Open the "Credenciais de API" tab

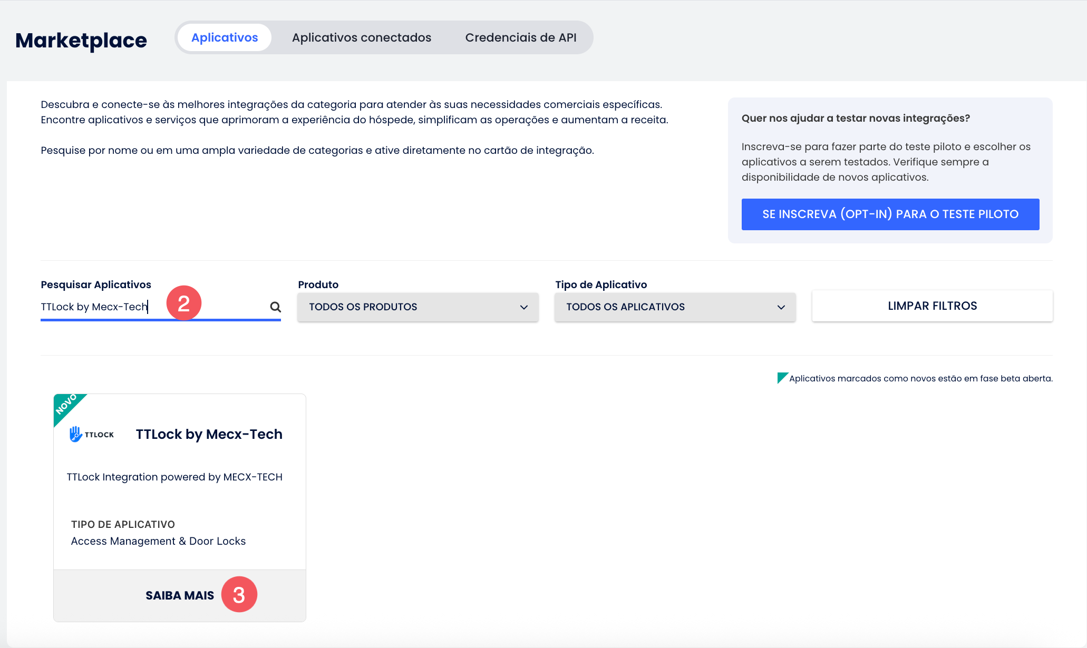click(x=521, y=37)
